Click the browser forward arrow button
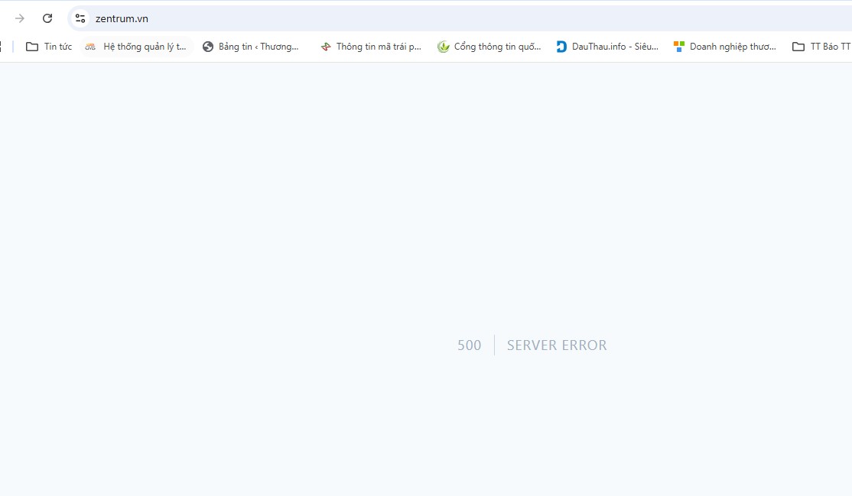 click(20, 18)
